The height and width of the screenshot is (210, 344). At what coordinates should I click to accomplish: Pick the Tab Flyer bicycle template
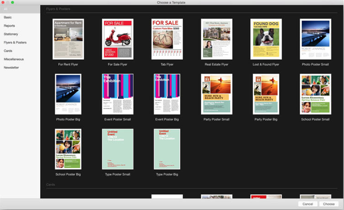click(167, 39)
